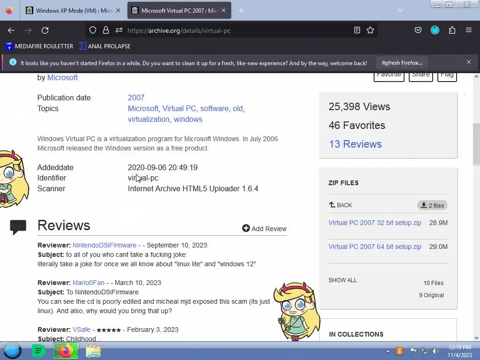Open the 10 Files link
Viewport: 480px width, 360px height.
coord(433,283)
